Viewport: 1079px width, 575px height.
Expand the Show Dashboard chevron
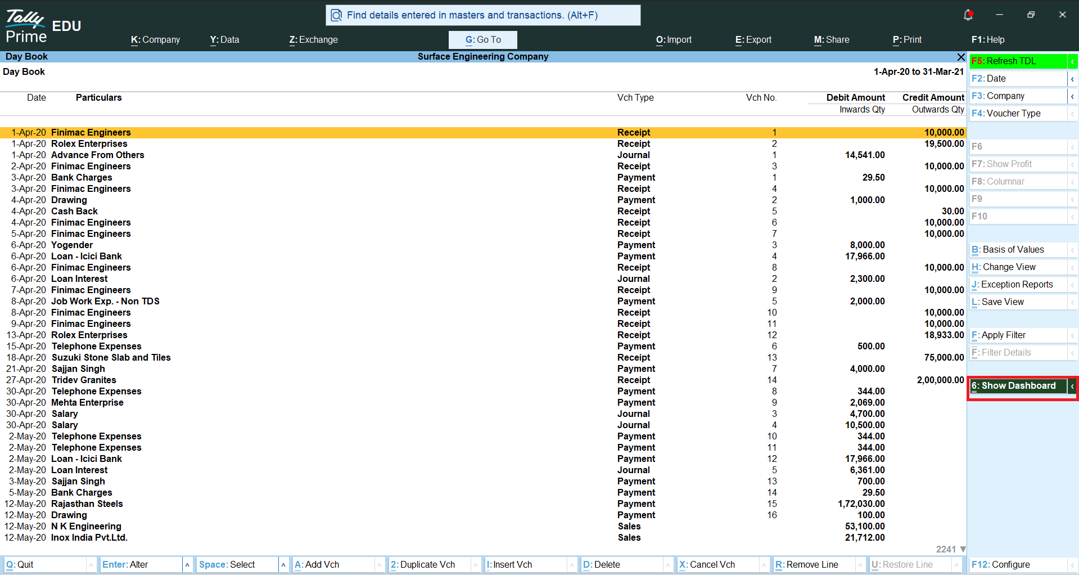(x=1072, y=386)
